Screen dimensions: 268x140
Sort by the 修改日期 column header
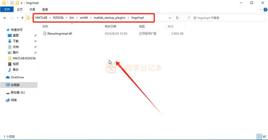coord(110,26)
